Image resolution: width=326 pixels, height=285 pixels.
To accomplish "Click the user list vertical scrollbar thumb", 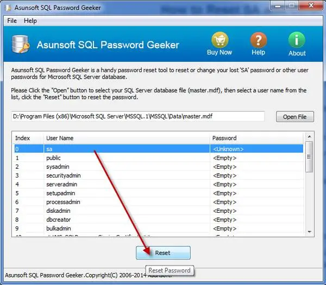I will 309,157.
